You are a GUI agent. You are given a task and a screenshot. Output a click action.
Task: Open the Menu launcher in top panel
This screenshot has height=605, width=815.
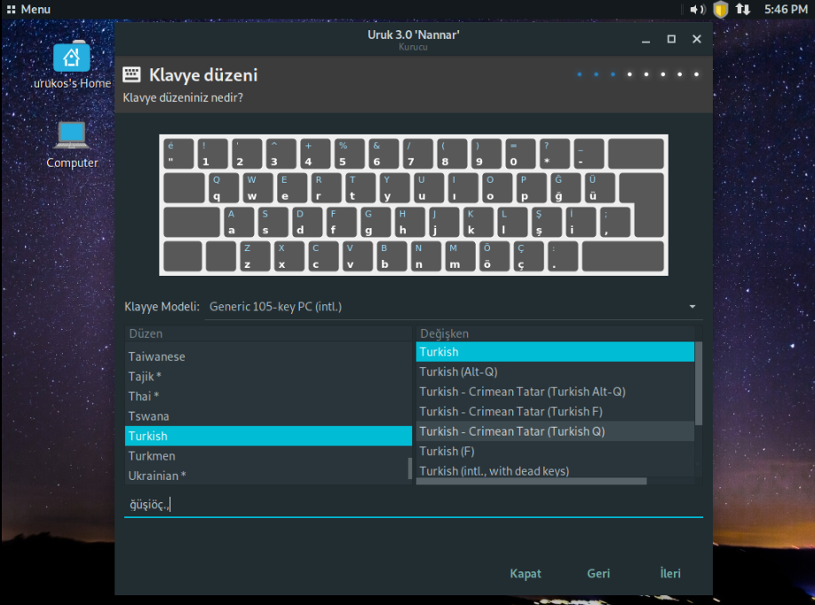(x=28, y=10)
